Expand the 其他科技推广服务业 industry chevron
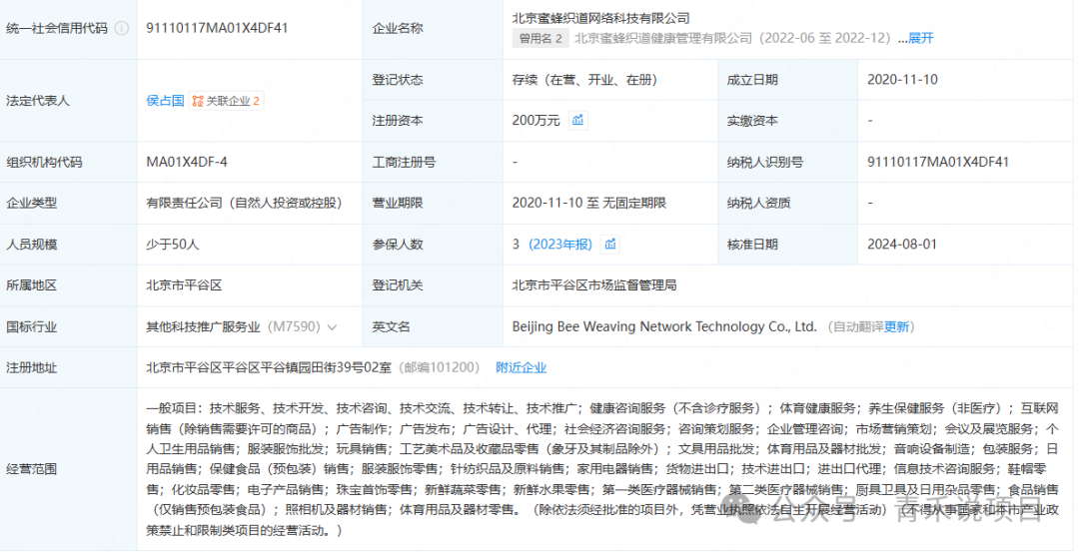The image size is (1079, 552). 333,327
